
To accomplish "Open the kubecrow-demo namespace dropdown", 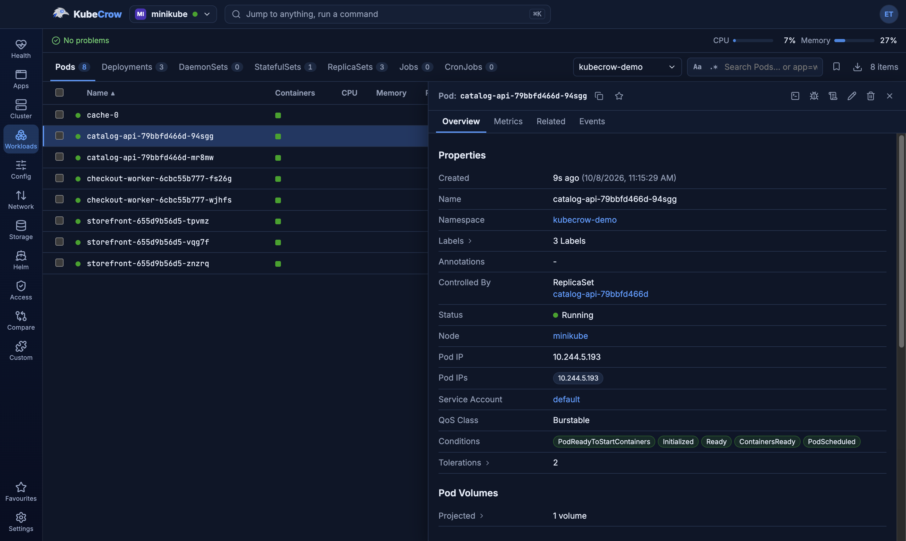I will (x=627, y=67).
